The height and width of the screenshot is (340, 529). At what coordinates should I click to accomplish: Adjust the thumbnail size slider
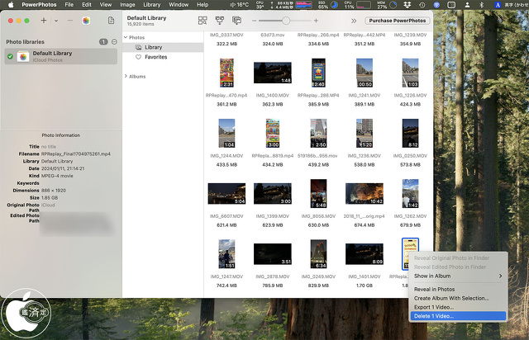(286, 20)
